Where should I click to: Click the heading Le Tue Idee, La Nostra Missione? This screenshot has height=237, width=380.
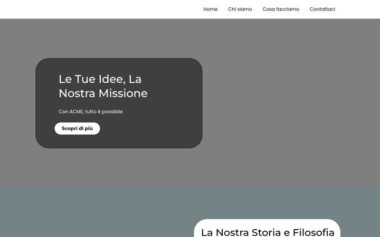[x=103, y=86]
